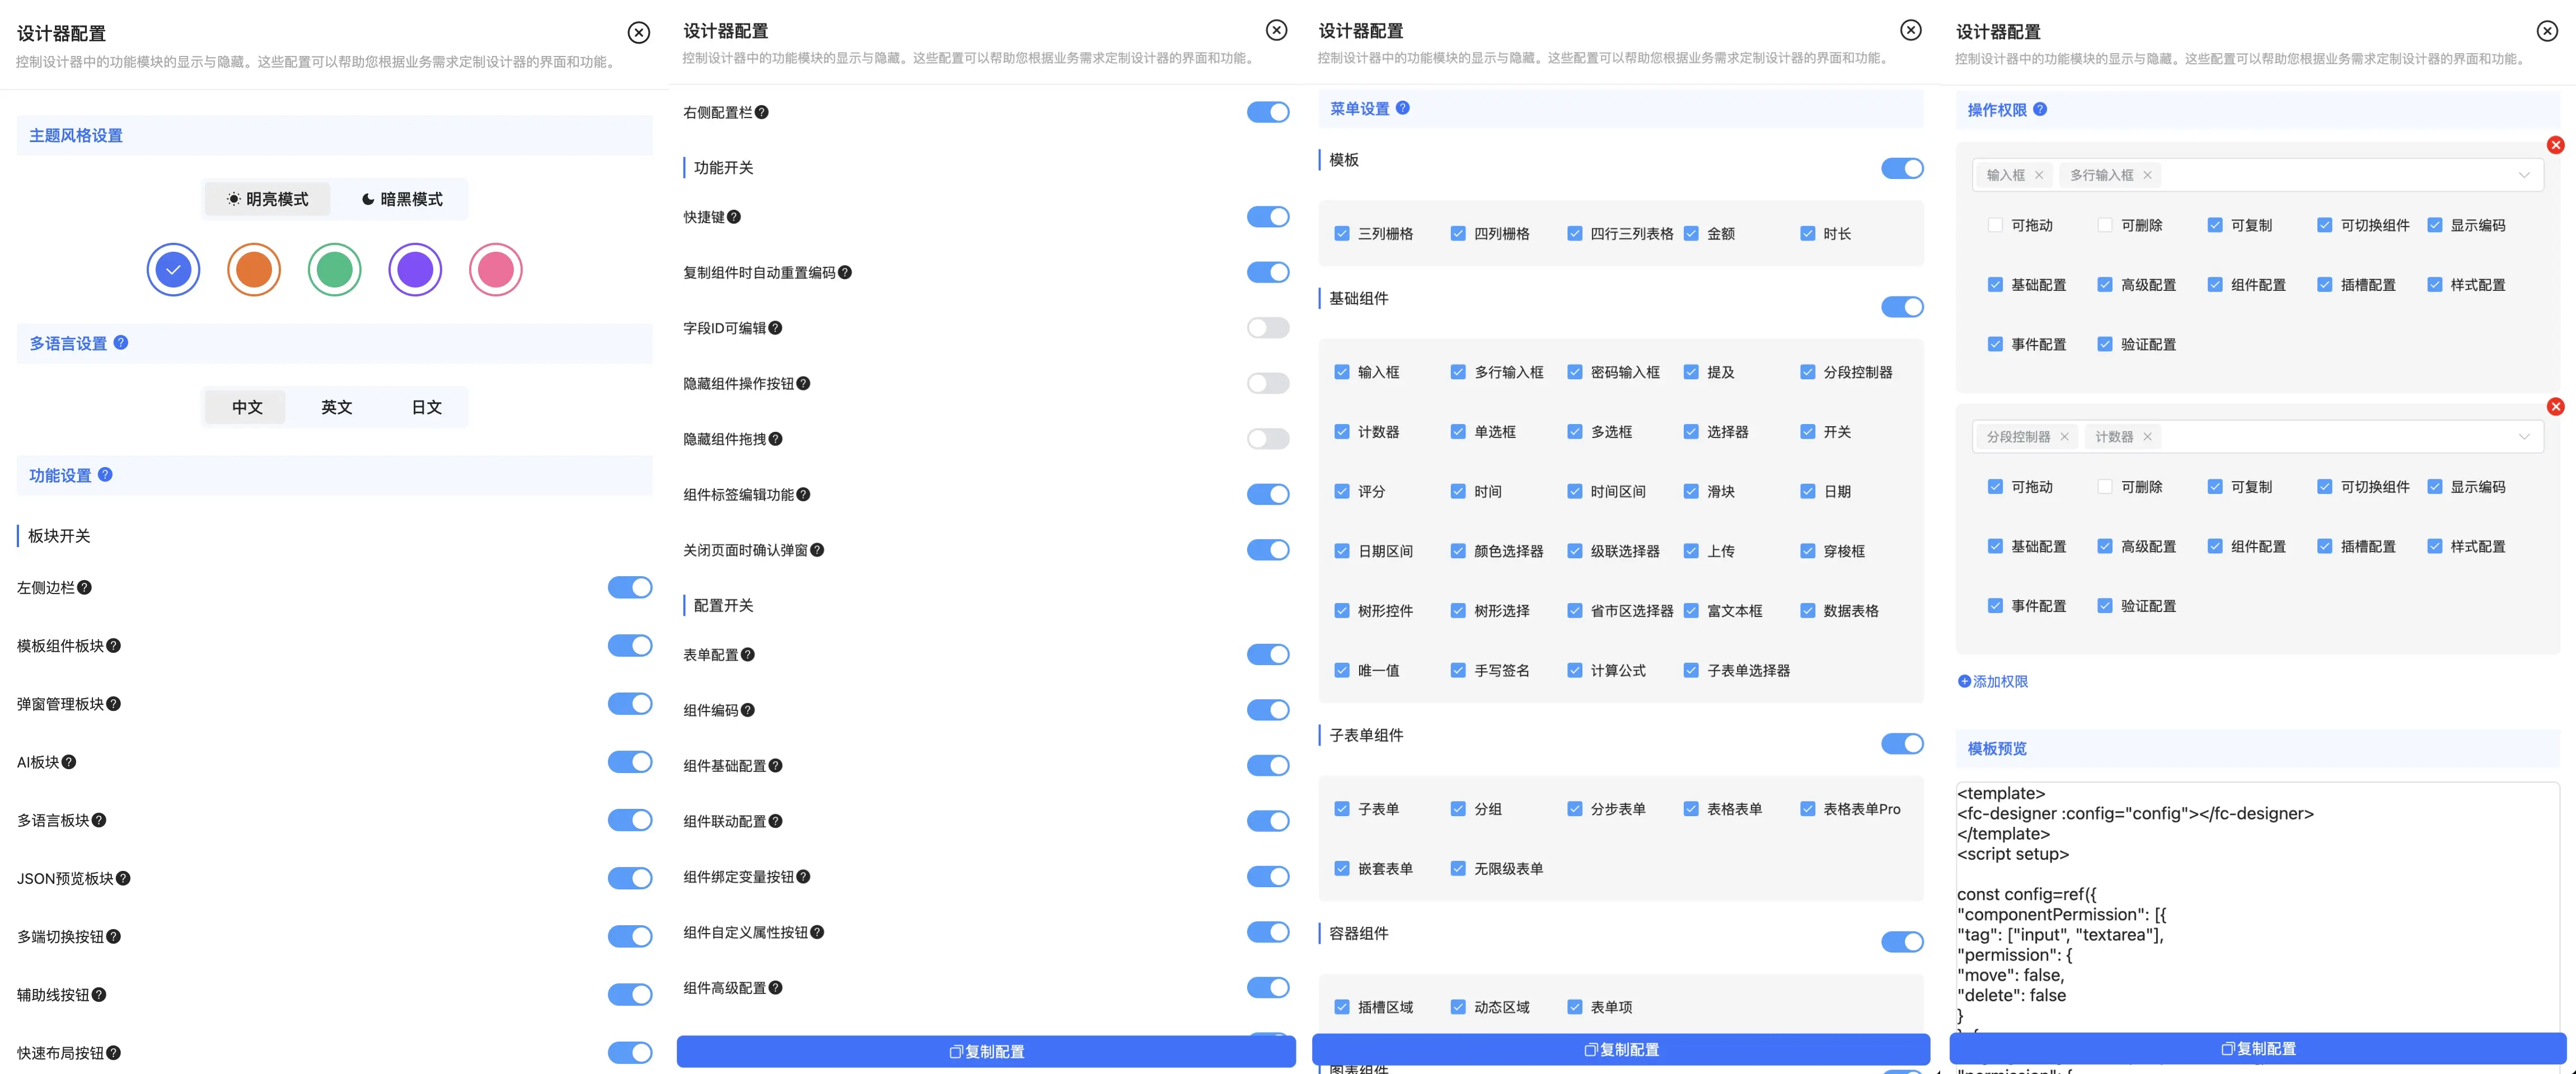This screenshot has height=1074, width=2576.
Task: Click help icon next to 多语言设置
Action: coord(121,343)
